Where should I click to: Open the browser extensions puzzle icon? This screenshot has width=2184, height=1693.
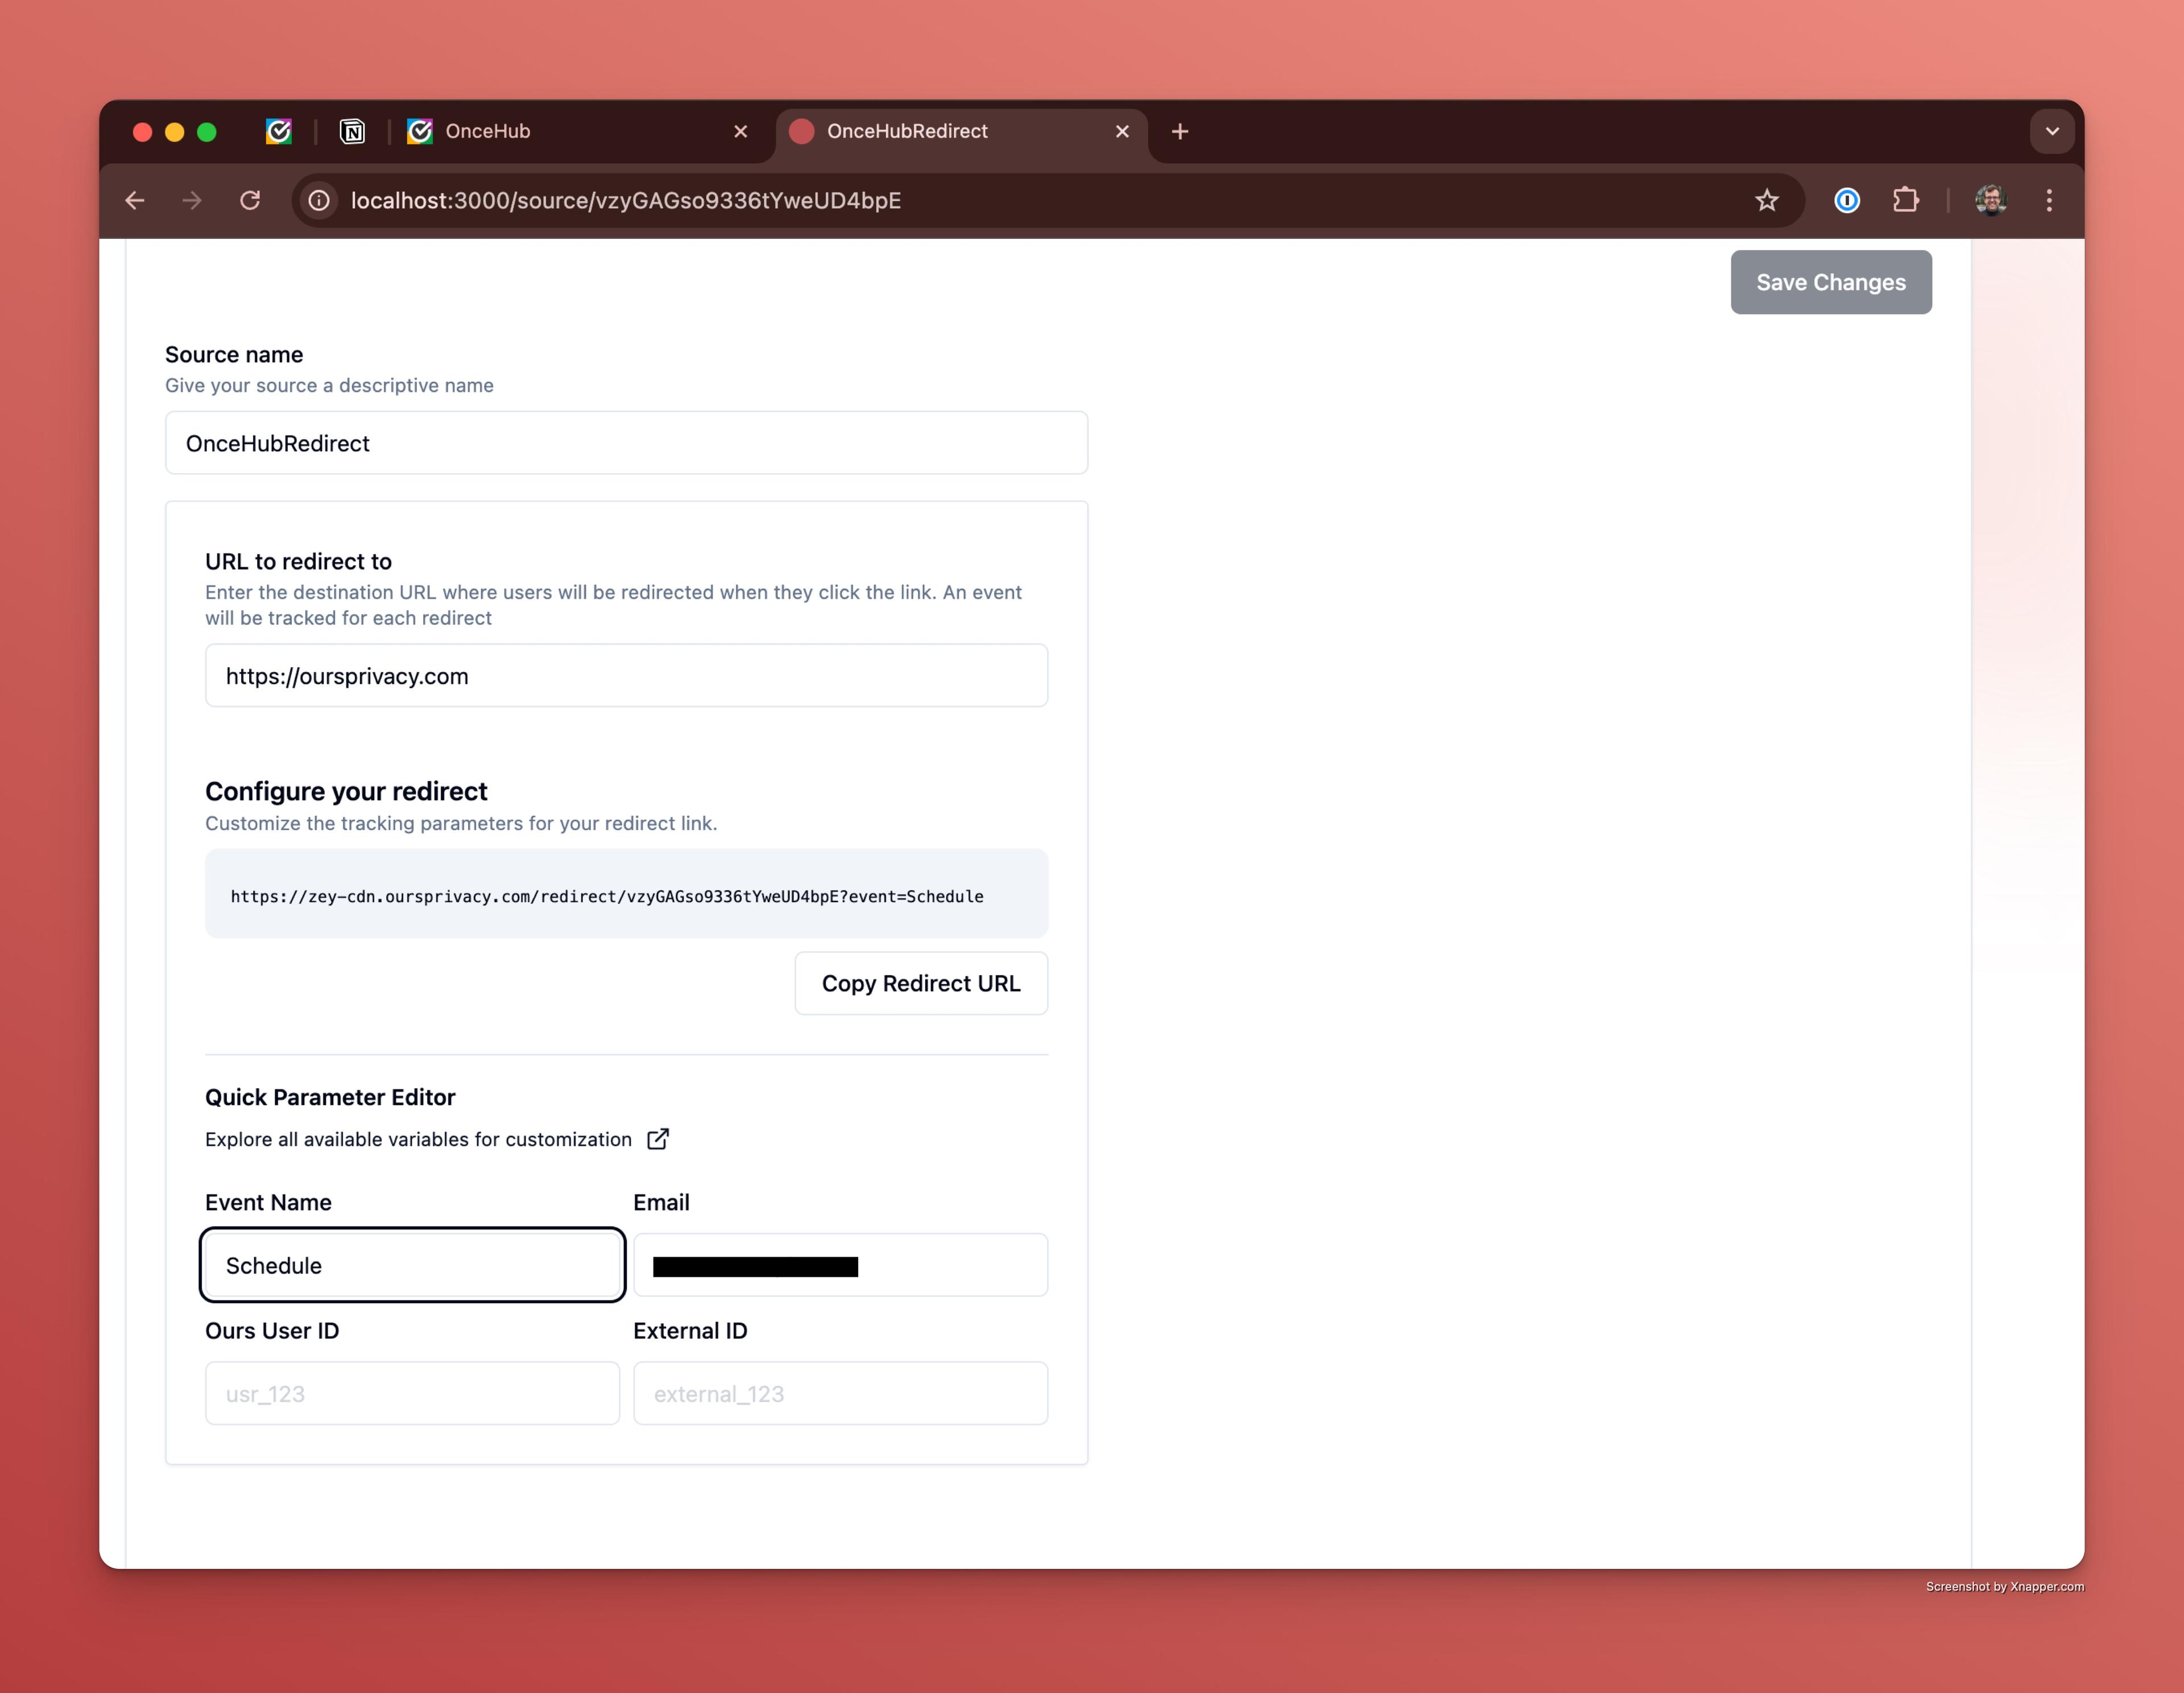click(x=1905, y=201)
